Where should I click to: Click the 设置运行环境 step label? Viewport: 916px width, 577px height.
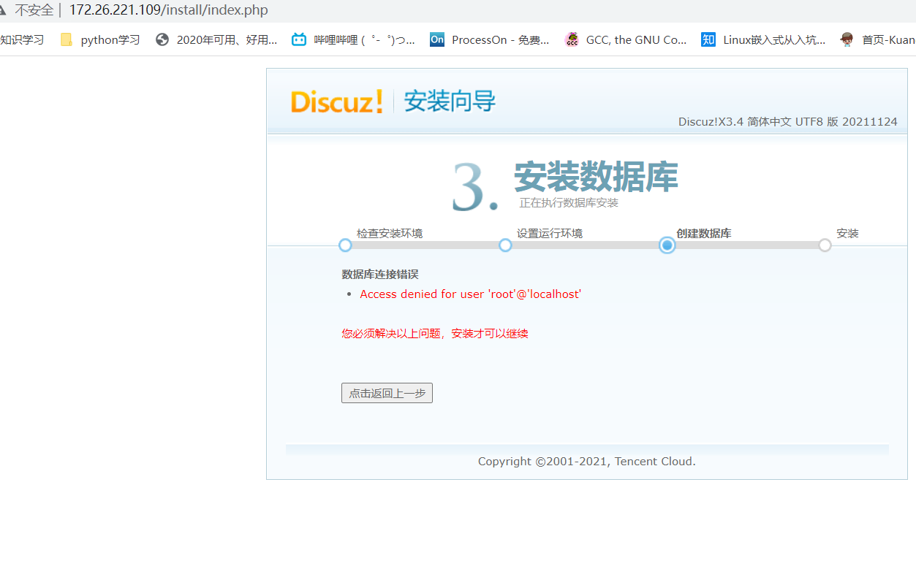tap(550, 234)
